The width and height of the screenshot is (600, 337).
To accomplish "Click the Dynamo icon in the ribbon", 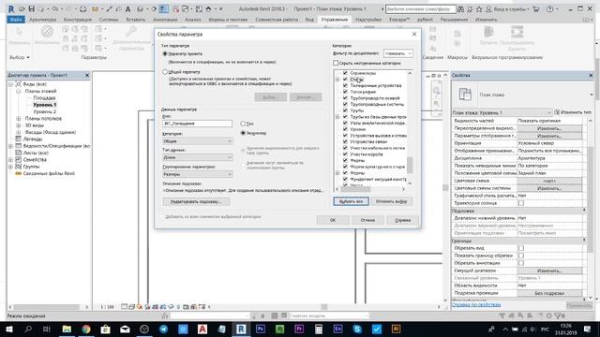I will pyautogui.click(x=488, y=32).
